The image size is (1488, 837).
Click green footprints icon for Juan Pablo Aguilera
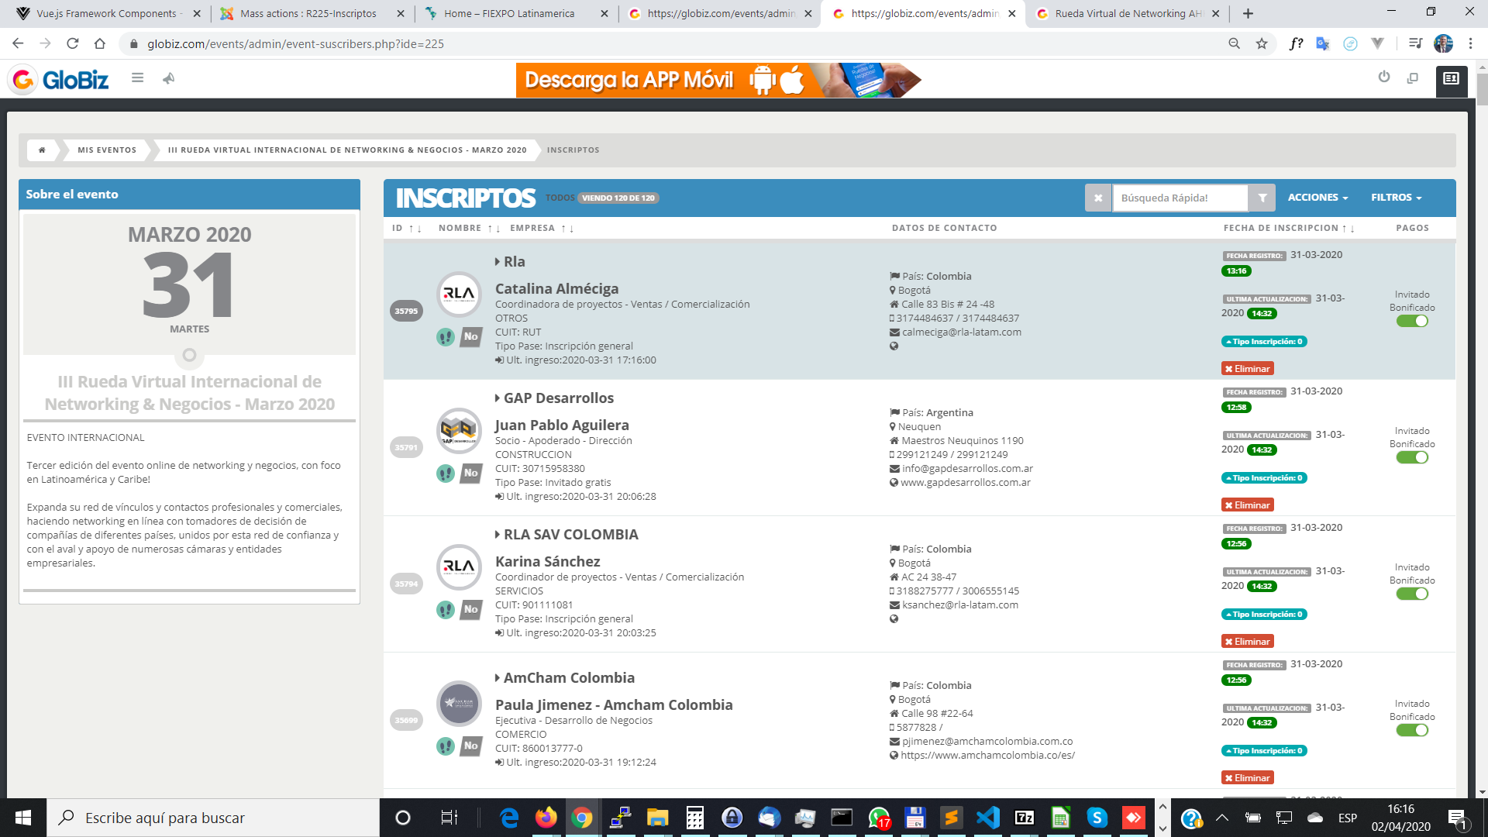click(x=445, y=474)
